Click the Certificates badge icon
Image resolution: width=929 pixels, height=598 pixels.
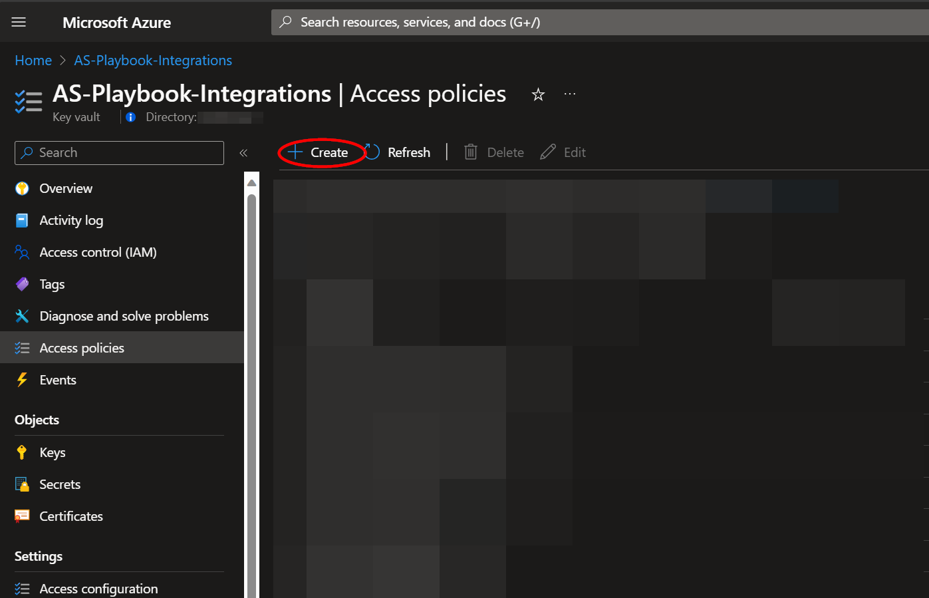click(x=22, y=516)
